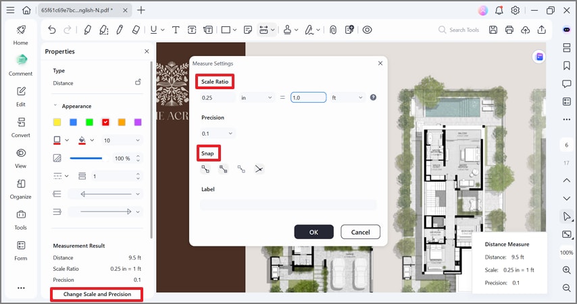Open the Comment tab in left sidebar
The width and height of the screenshot is (577, 304).
coord(20,65)
